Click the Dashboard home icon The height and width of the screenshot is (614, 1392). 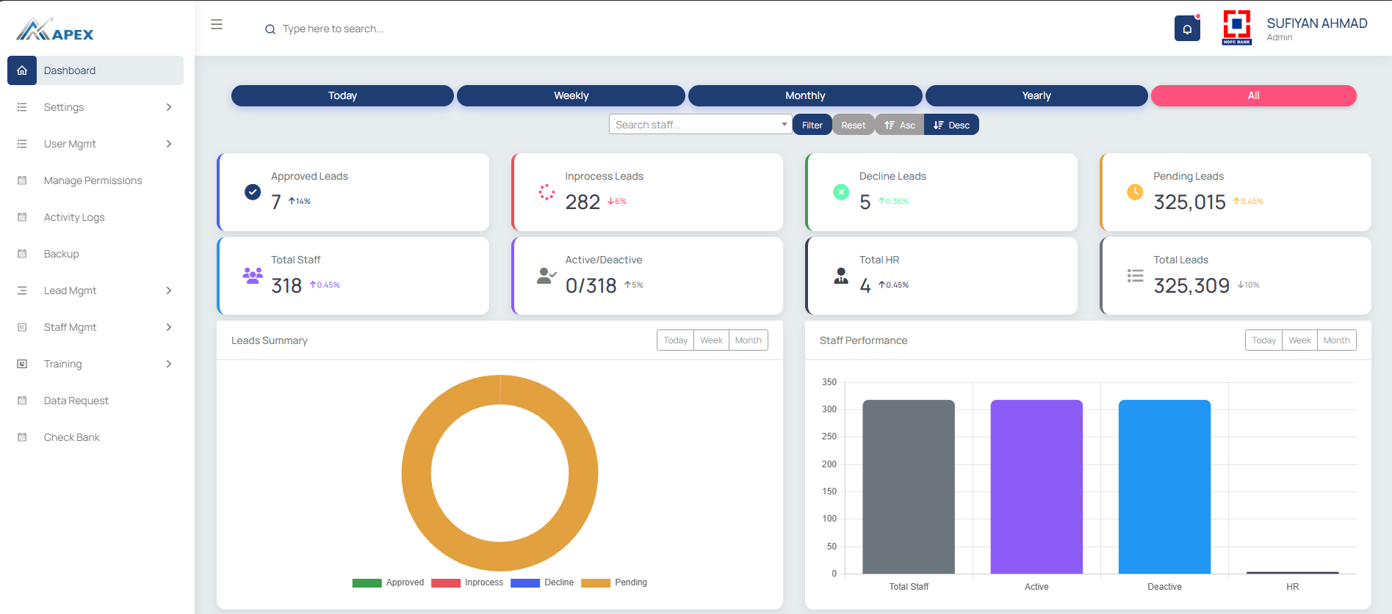(22, 70)
